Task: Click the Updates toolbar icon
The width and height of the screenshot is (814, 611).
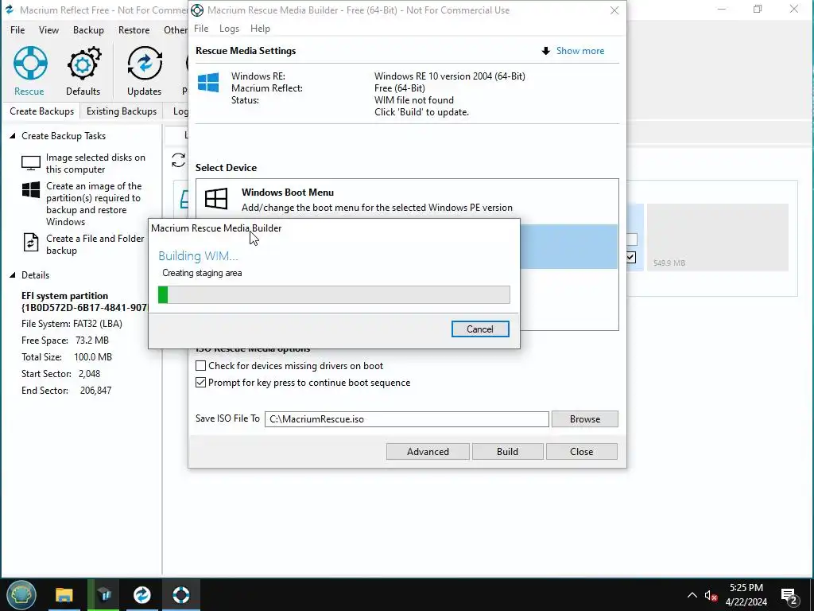Action: point(145,71)
